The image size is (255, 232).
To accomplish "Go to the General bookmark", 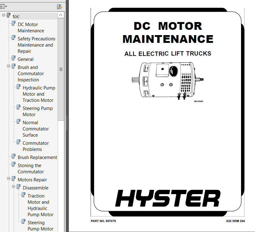I will click(25, 59).
